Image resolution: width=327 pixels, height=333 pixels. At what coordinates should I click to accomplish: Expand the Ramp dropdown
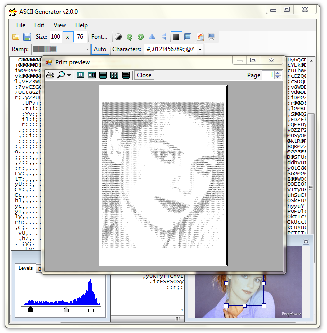[87, 49]
